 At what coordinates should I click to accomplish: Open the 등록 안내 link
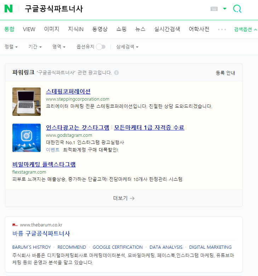(225, 73)
